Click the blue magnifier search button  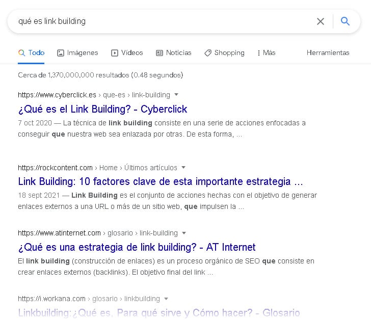(345, 21)
